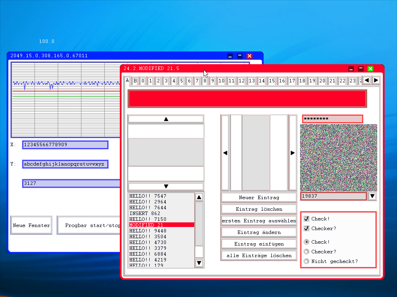Viewport: 397px width, 297px height.
Task: Select list entry HELLO!! 4219
Action: [x=162, y=260]
